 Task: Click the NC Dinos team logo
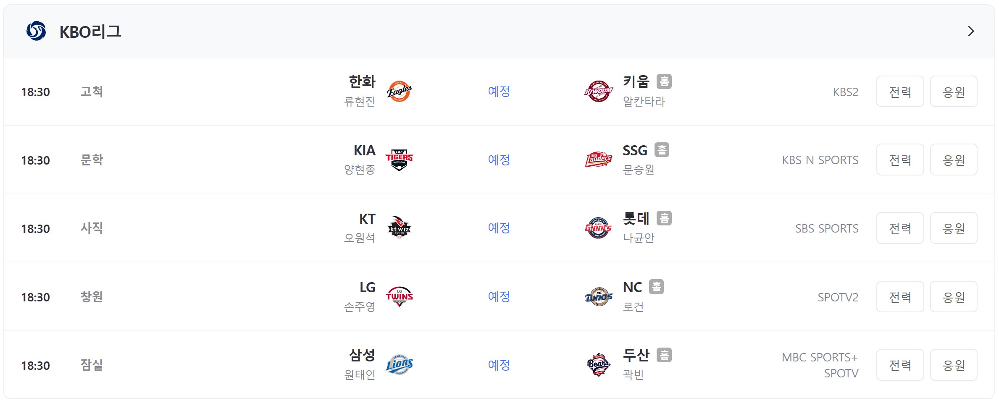[x=599, y=297]
